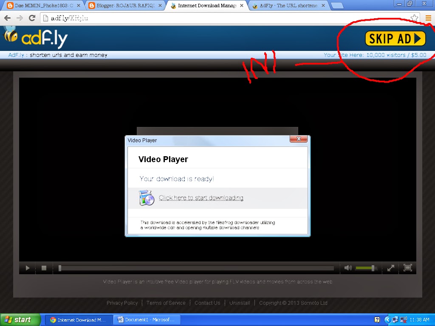Screen dimensions: 435x326
Task: Click the expand arrows icon in player
Action: click(391, 268)
